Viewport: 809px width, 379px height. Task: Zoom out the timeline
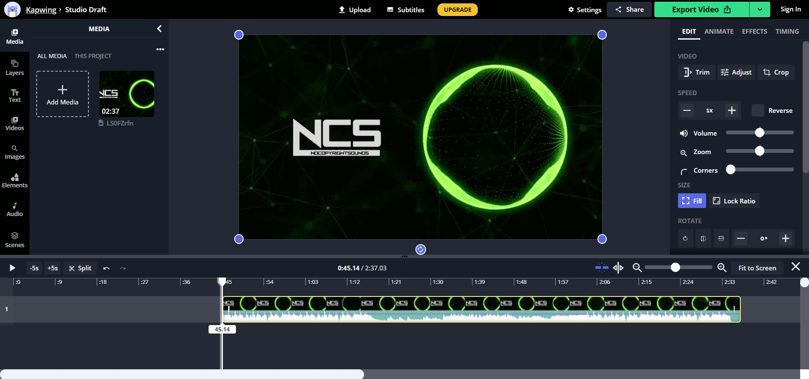point(637,267)
